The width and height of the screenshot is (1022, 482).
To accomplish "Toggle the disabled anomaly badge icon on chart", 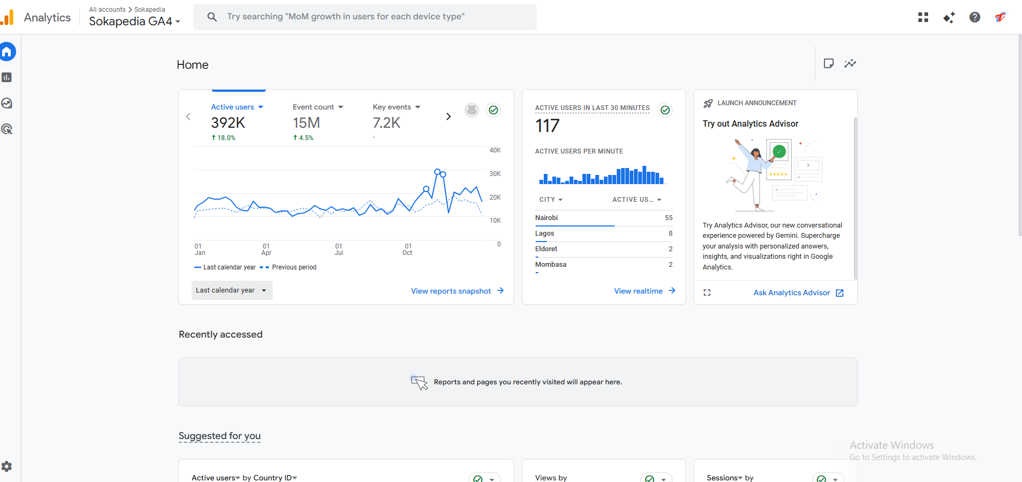I will (471, 110).
